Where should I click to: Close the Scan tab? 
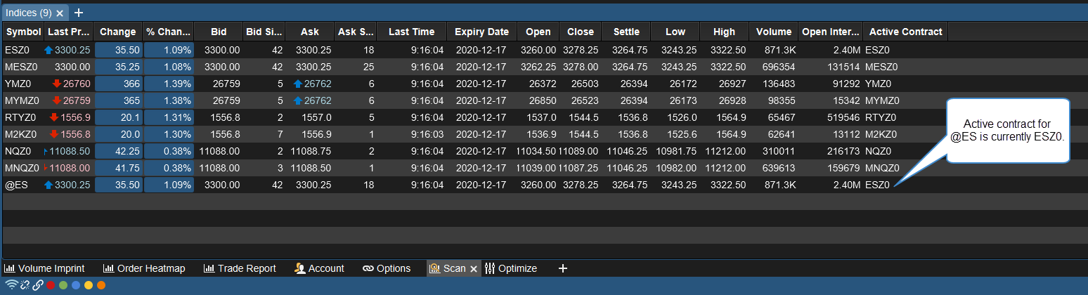pos(474,269)
